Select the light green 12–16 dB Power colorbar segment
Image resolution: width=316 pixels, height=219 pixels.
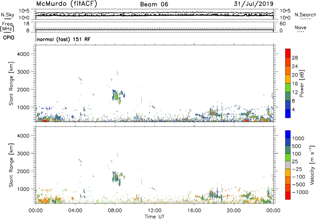(288, 88)
